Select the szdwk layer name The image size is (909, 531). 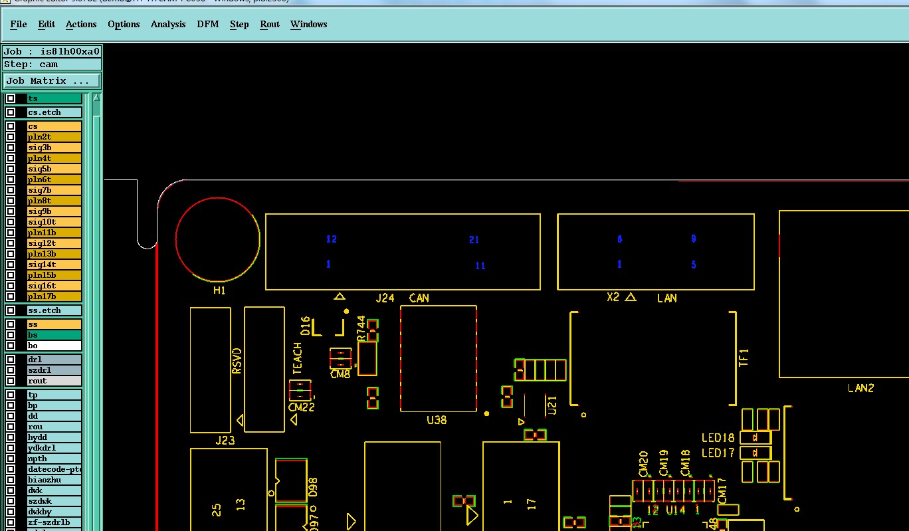pos(54,501)
